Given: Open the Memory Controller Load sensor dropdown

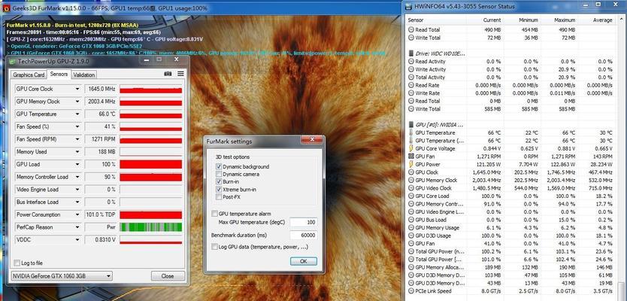Looking at the screenshot, I should click(77, 177).
